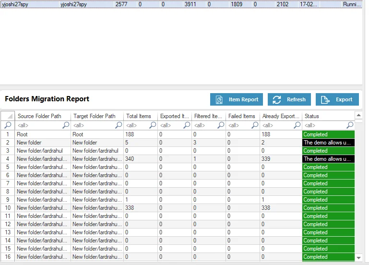
Task: Click Already Exported value 339
Action: click(266, 159)
